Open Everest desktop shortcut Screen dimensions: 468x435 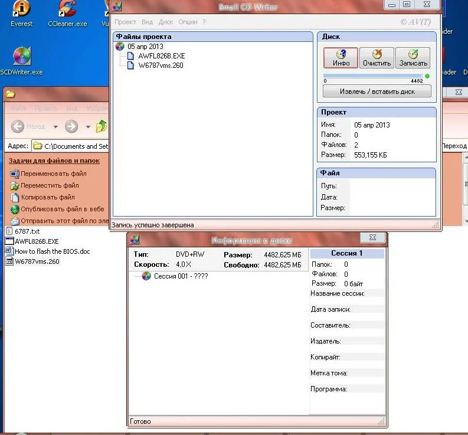click(x=21, y=14)
